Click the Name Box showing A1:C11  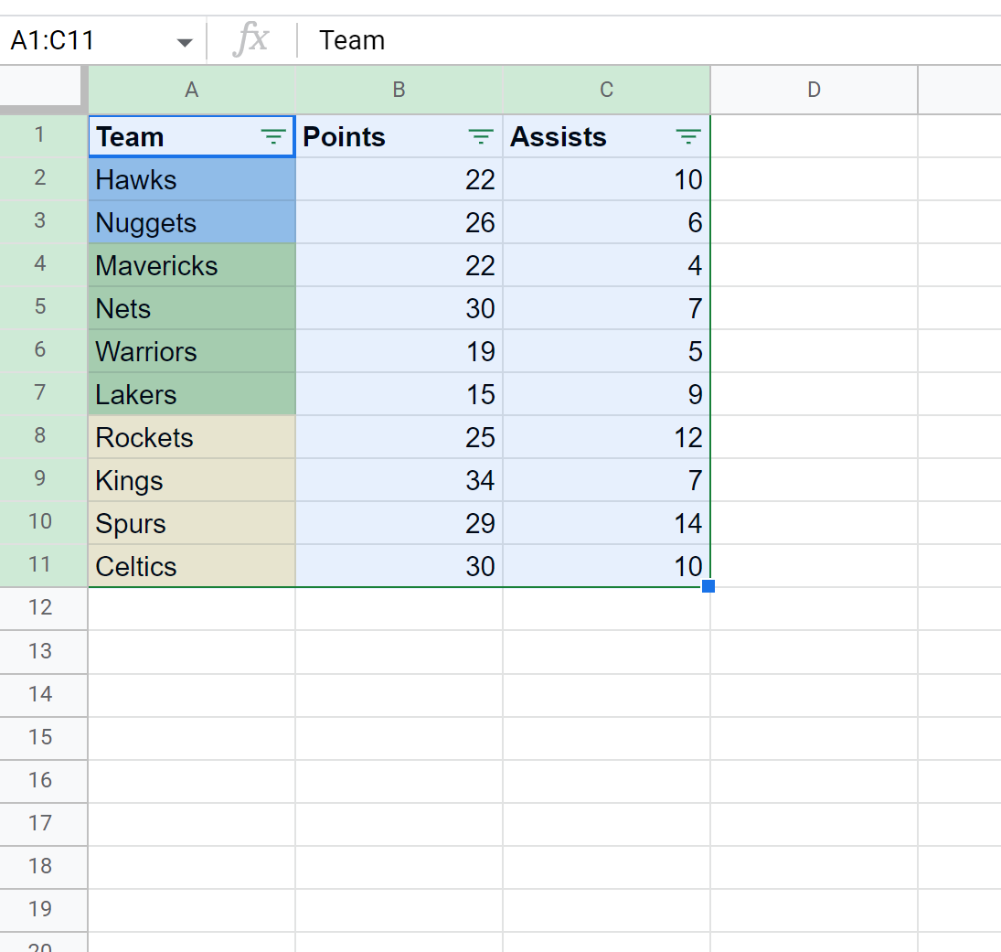82,41
